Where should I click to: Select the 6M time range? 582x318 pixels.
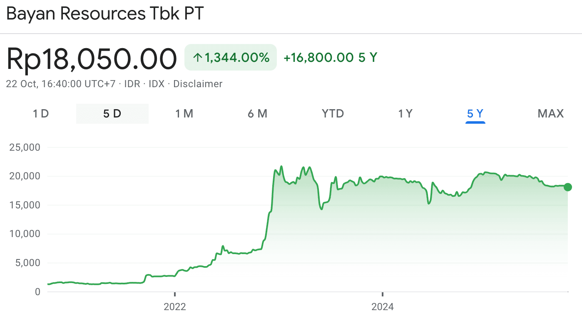click(257, 113)
